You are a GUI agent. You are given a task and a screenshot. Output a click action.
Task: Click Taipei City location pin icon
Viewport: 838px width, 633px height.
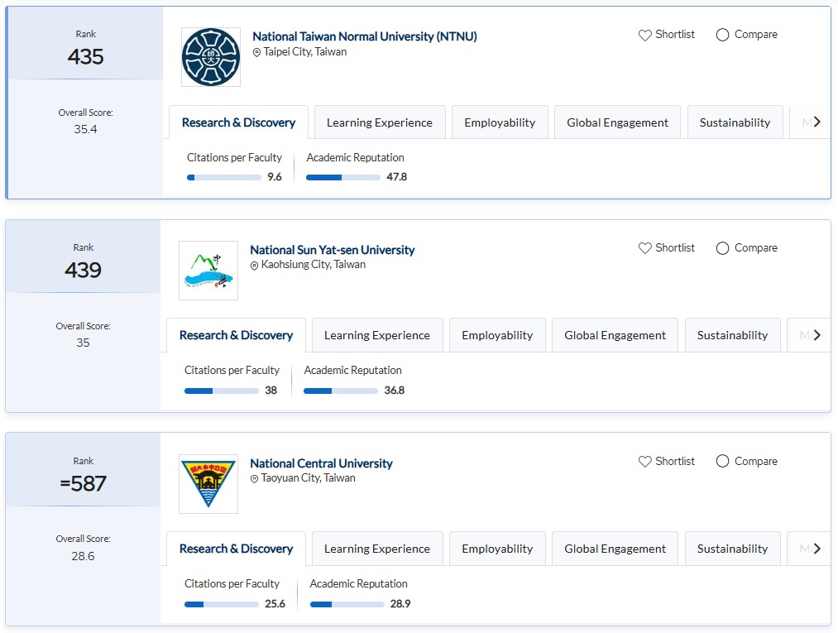257,52
